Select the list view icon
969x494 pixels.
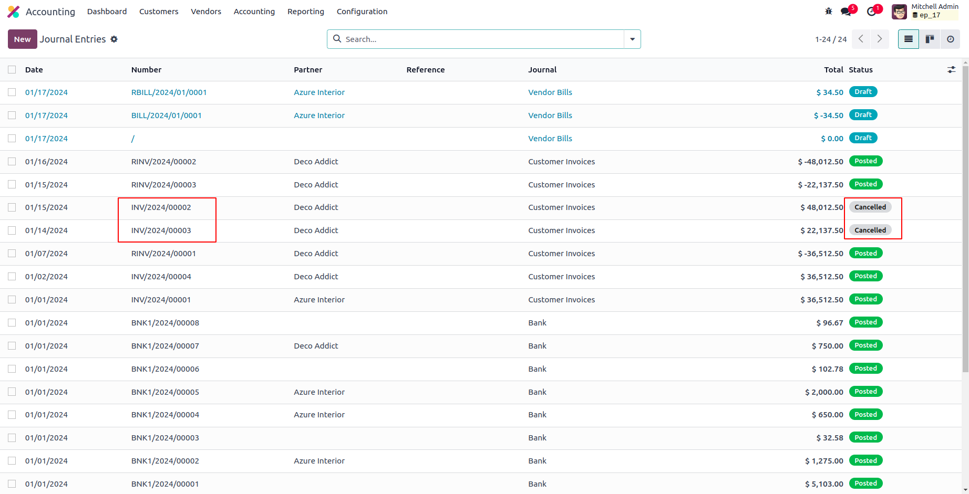click(x=909, y=39)
